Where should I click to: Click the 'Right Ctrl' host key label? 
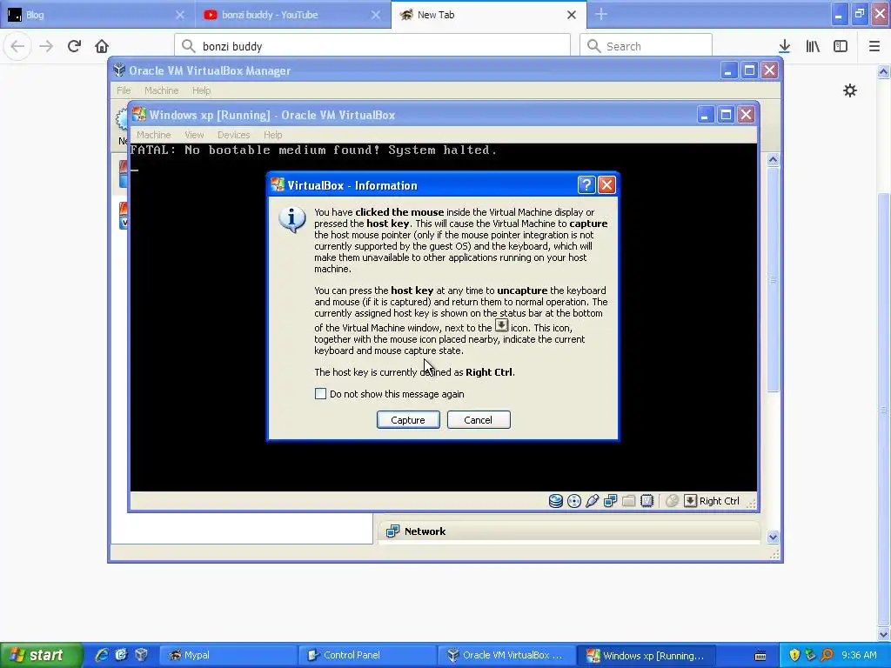click(720, 501)
